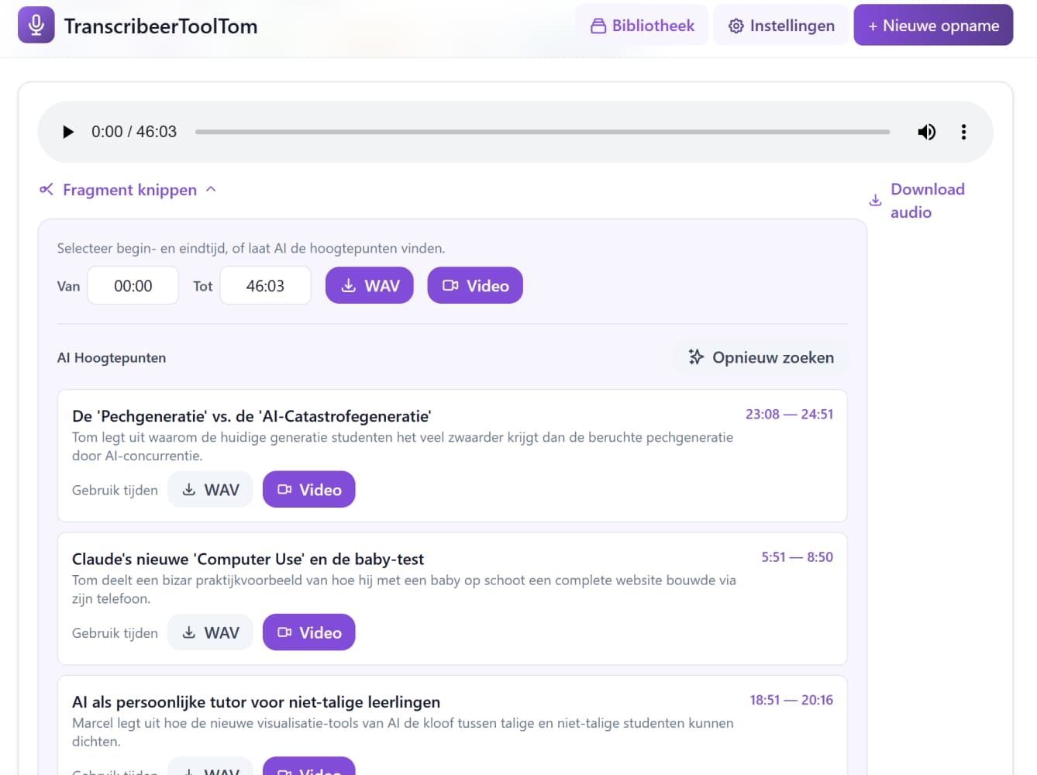Click the Download audio link
Viewport: 1037px width, 775px height.
[918, 201]
